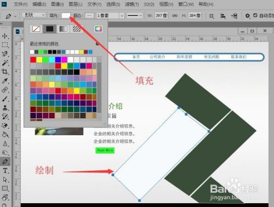Choose the Solid Color fill option
Viewport: 274px width, 207px height.
click(x=49, y=29)
